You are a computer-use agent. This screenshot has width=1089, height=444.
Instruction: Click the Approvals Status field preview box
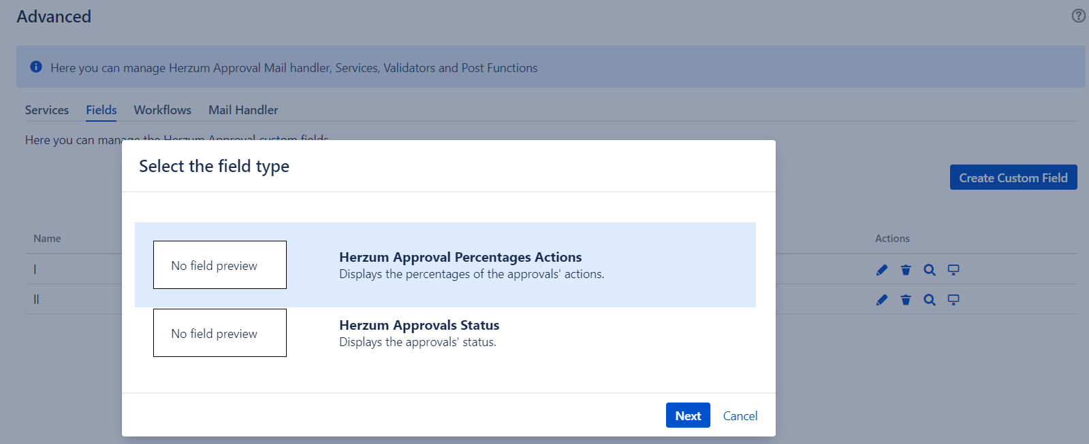[219, 333]
